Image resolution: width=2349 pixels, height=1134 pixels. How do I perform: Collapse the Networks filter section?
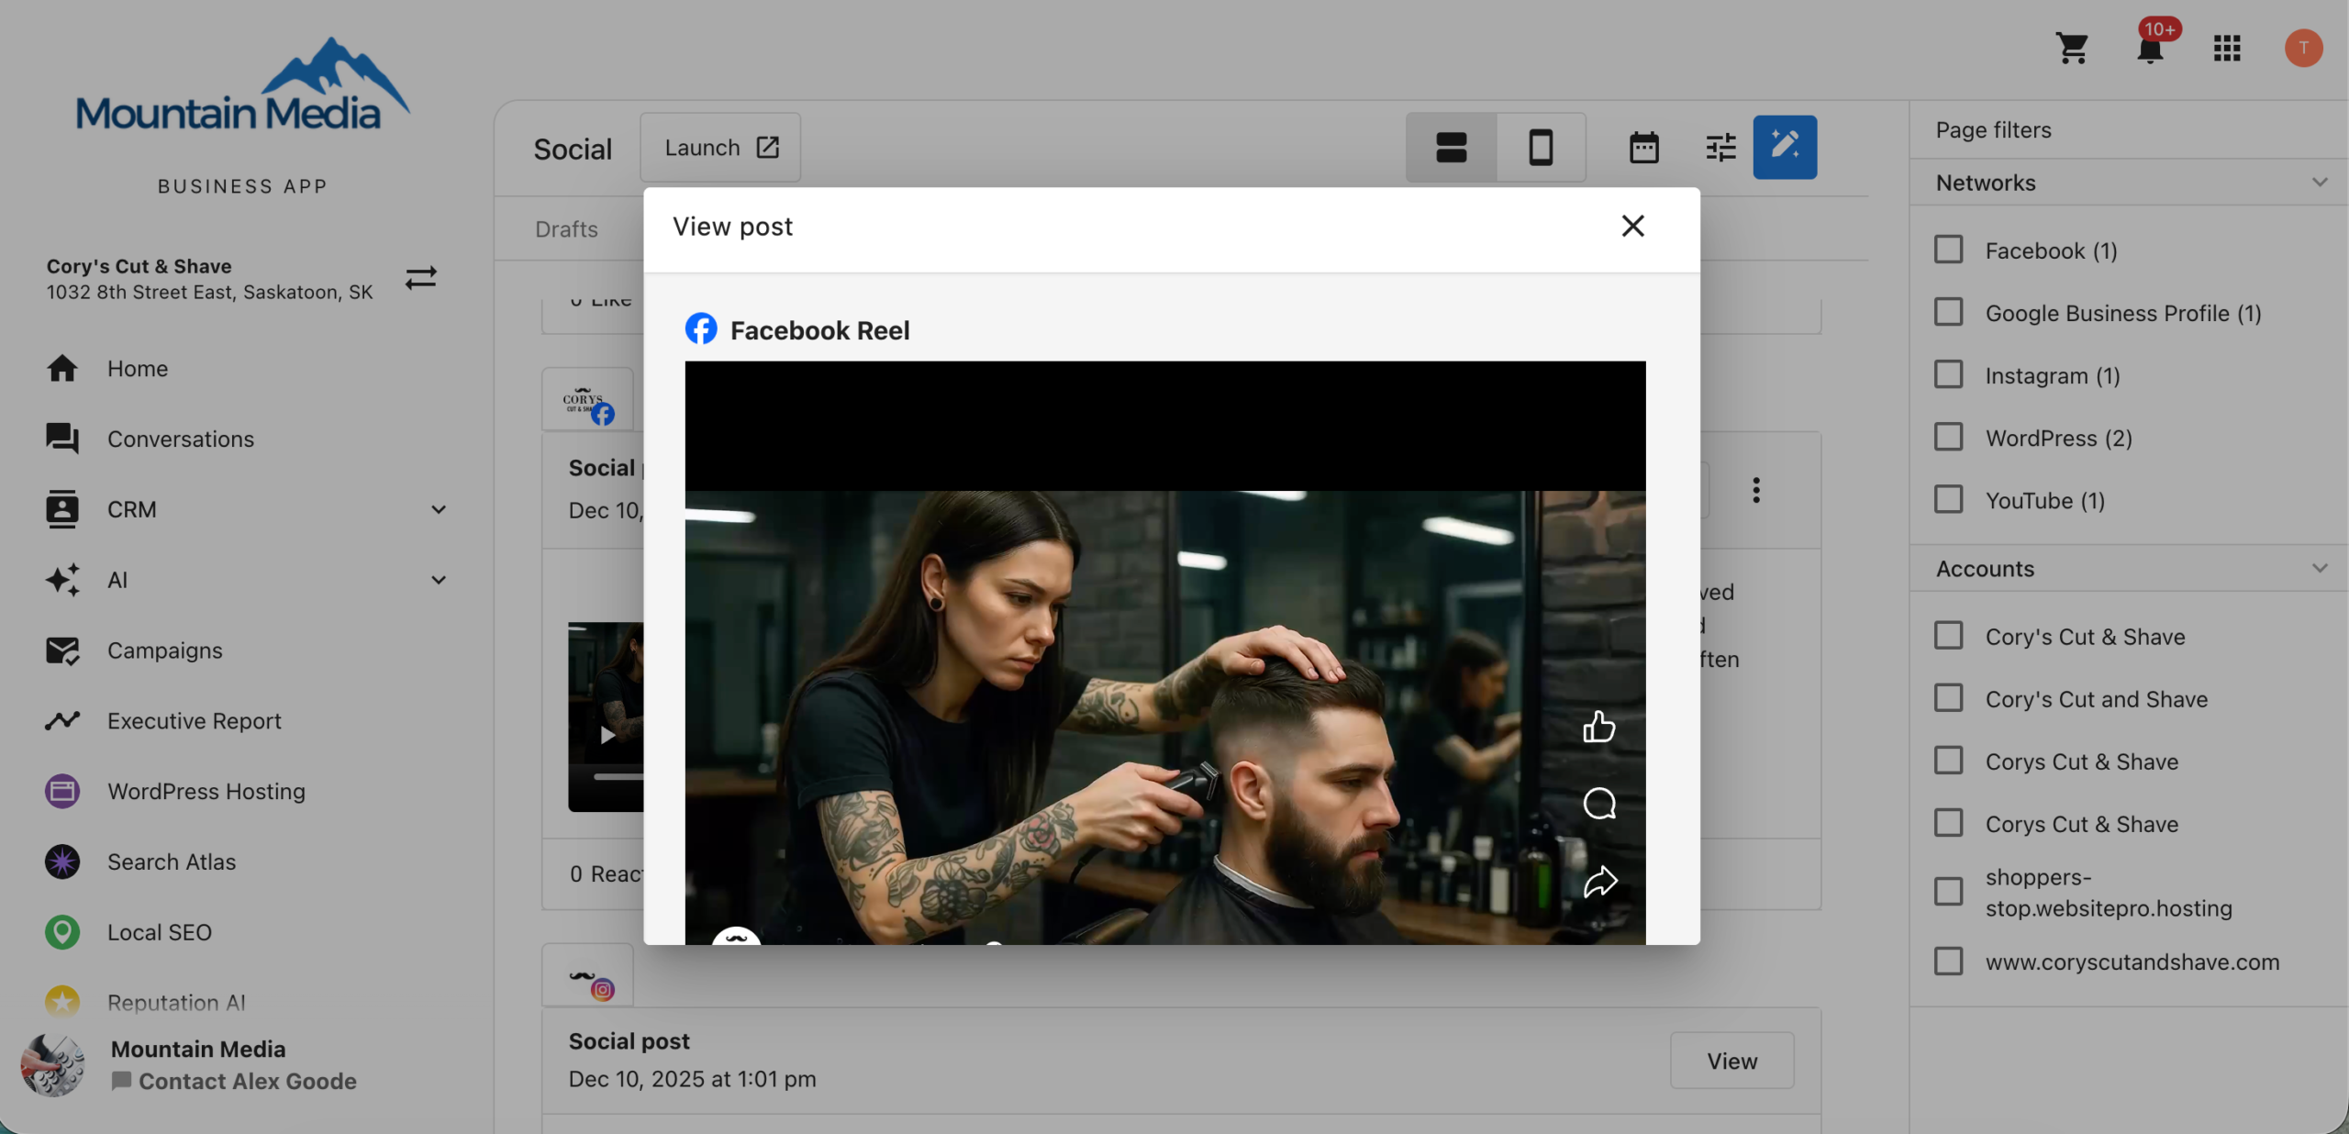2320,183
